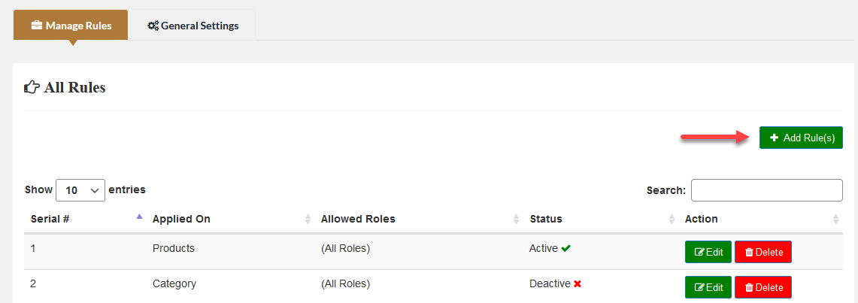Edit the Category rule in row 2

click(708, 287)
